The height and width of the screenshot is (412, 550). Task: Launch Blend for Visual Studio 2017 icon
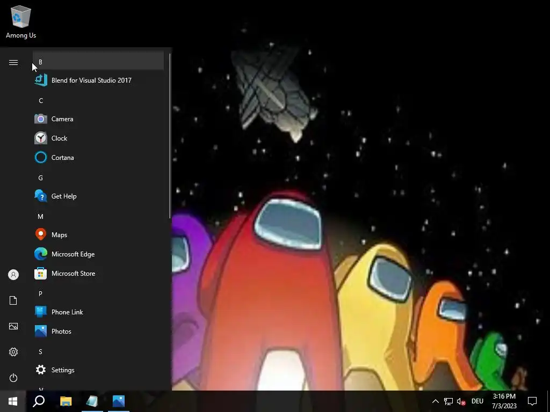coord(41,80)
